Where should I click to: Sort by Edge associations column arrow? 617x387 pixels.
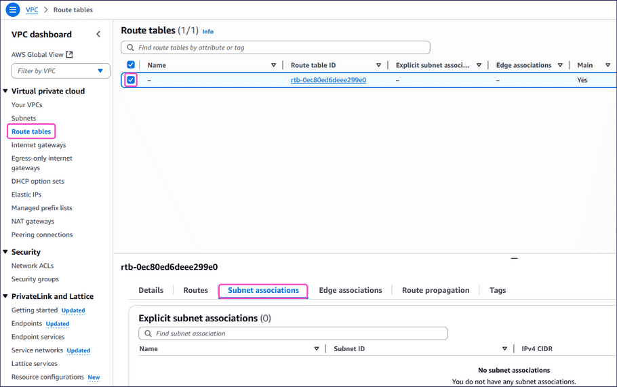point(560,65)
